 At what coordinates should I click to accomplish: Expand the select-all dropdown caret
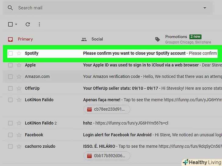click(x=16, y=24)
